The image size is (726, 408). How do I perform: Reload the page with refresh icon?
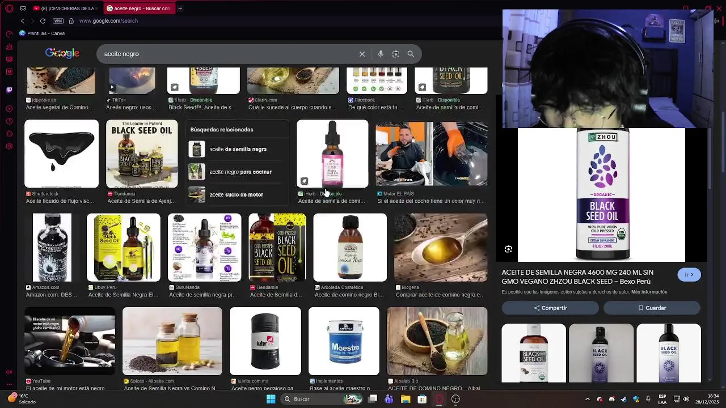[43, 21]
